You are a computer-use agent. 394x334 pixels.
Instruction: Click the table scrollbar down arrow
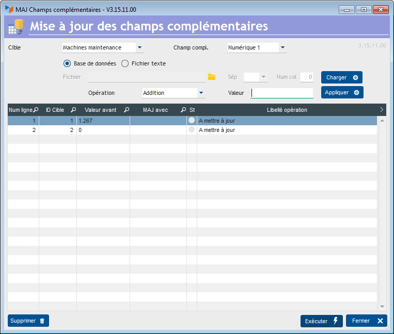tap(382, 306)
